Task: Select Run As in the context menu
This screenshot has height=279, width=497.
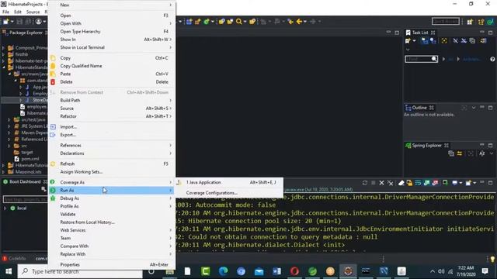Action: (x=112, y=191)
